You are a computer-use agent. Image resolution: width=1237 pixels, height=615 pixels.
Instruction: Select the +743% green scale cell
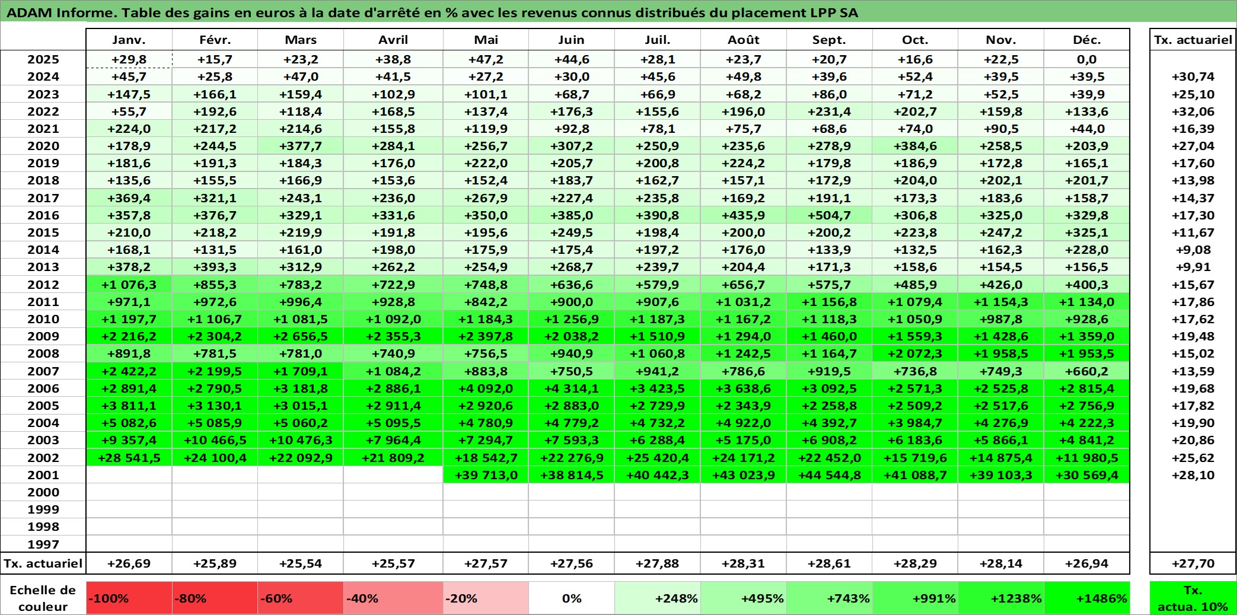829,598
